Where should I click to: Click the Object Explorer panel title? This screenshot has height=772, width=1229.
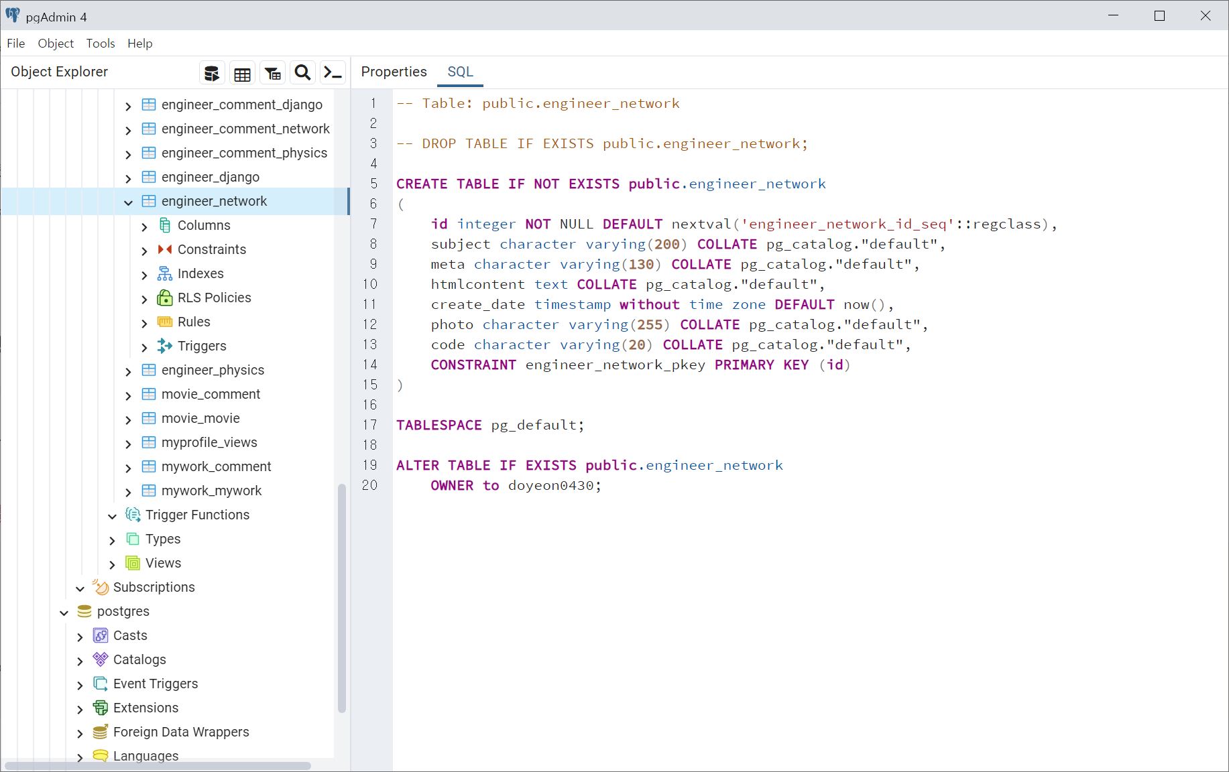tap(59, 72)
